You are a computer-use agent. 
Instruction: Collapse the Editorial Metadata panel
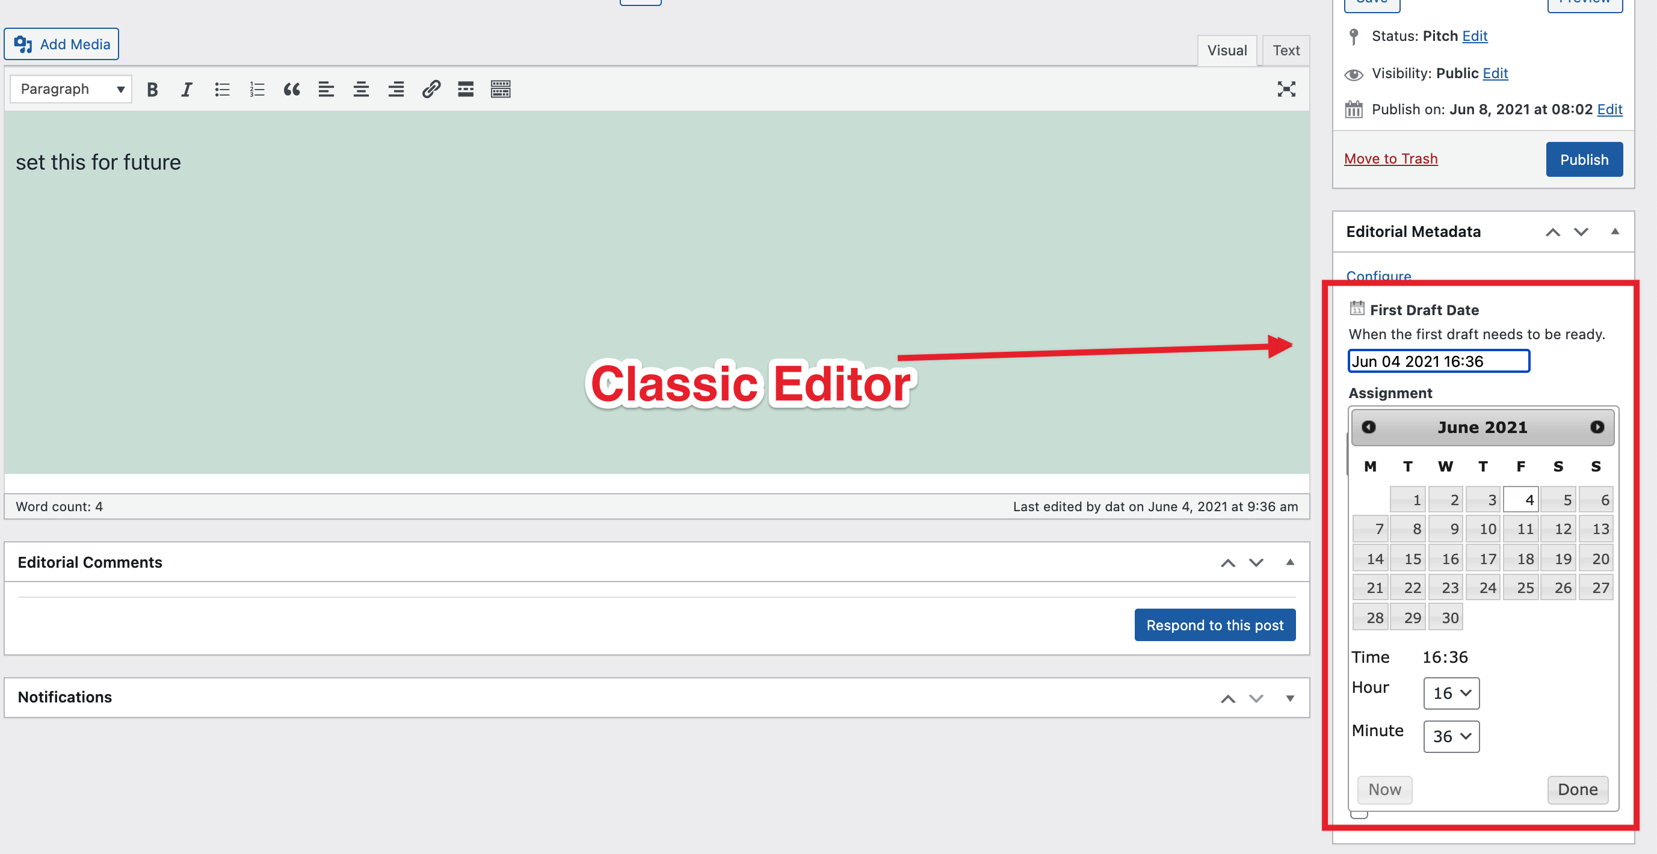tap(1614, 232)
